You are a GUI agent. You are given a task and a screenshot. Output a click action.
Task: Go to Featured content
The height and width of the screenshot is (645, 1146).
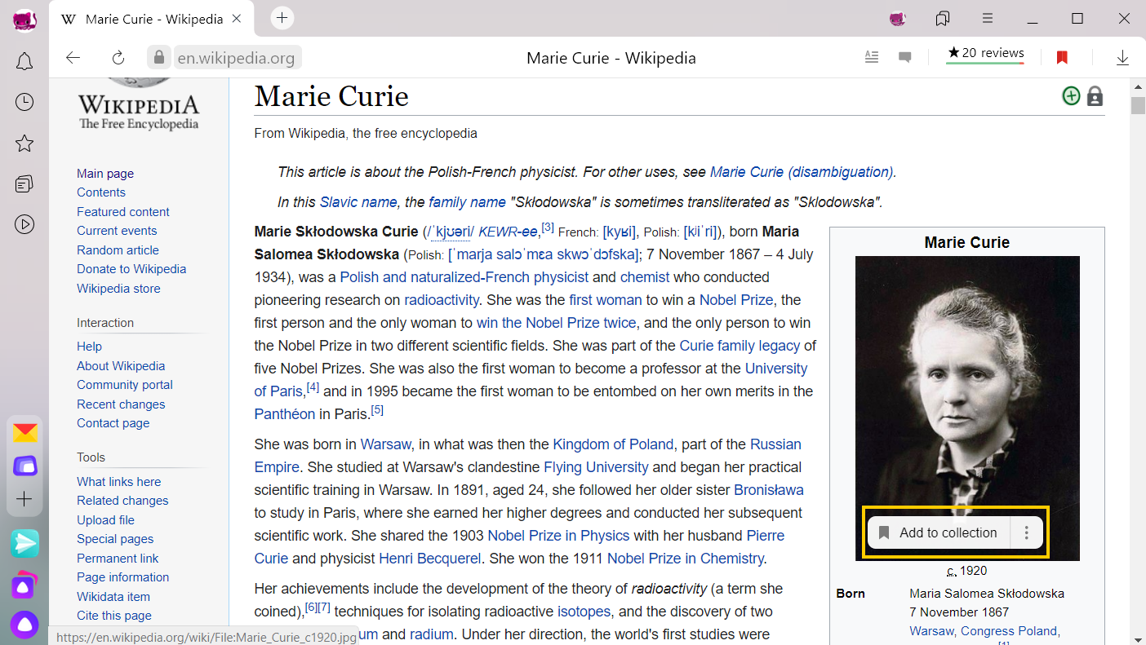point(123,212)
